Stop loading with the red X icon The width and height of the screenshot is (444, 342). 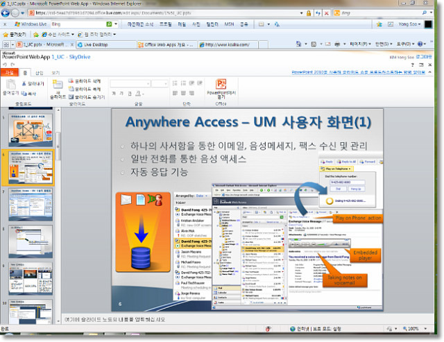(x=327, y=13)
